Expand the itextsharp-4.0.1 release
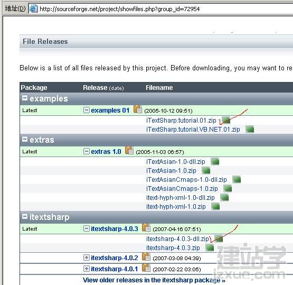The image size is (293, 285). 87,269
